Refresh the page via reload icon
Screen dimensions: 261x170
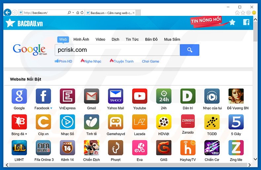82,13
